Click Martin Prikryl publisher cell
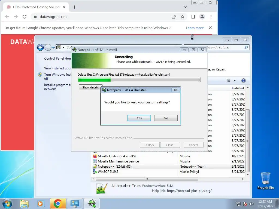 [x=189, y=172]
